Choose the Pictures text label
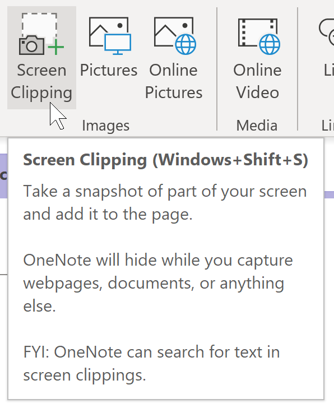This screenshot has height=408, width=334. pos(109,70)
